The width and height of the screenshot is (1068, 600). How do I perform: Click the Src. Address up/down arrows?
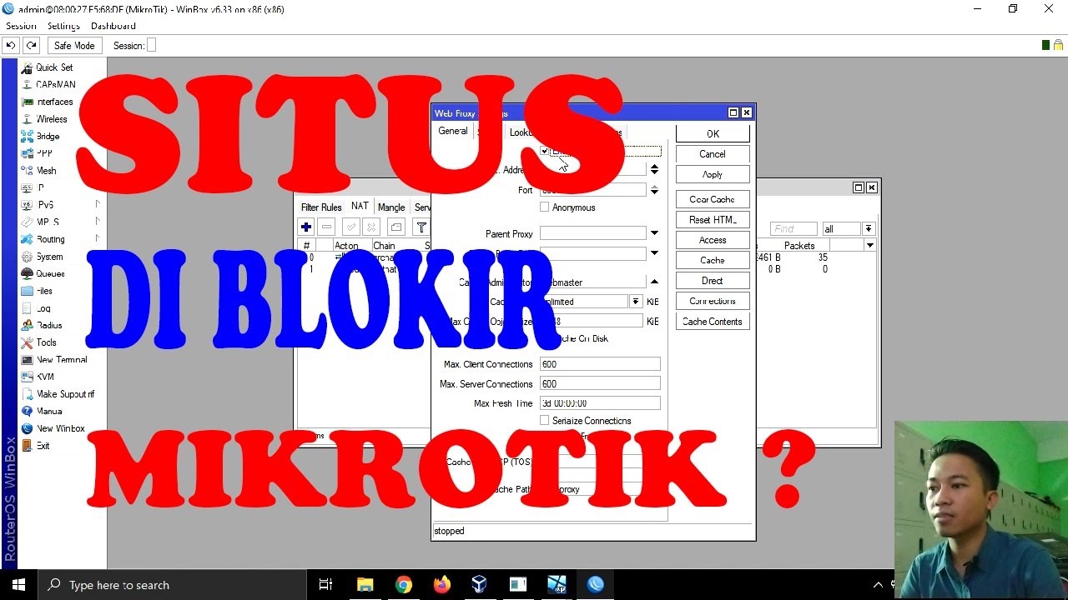click(654, 169)
